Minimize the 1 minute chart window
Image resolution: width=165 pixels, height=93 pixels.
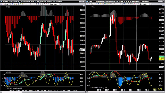[x=159, y=2]
